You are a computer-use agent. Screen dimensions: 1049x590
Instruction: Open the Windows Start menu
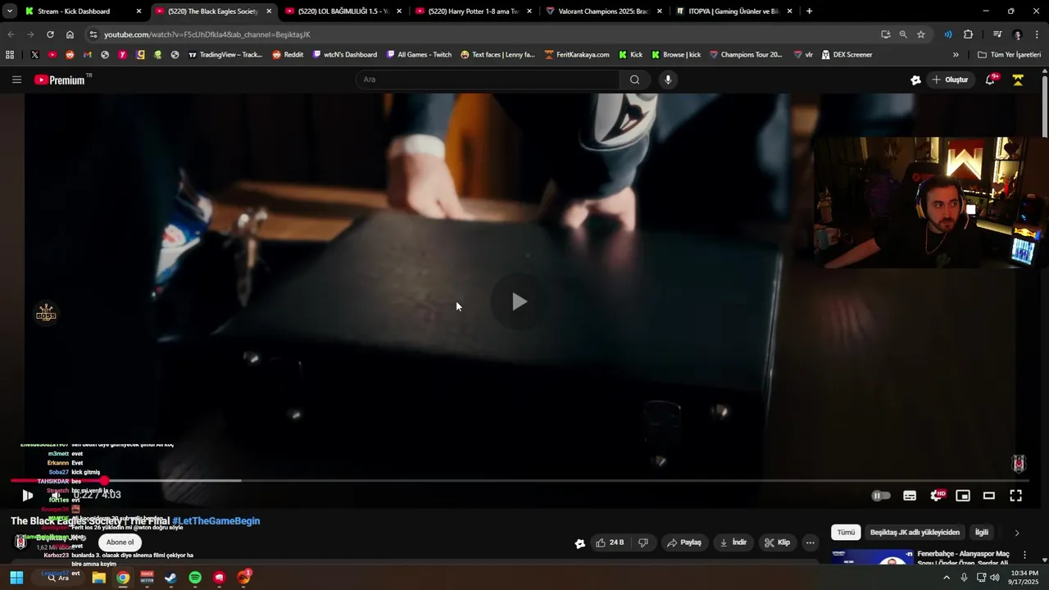(16, 578)
